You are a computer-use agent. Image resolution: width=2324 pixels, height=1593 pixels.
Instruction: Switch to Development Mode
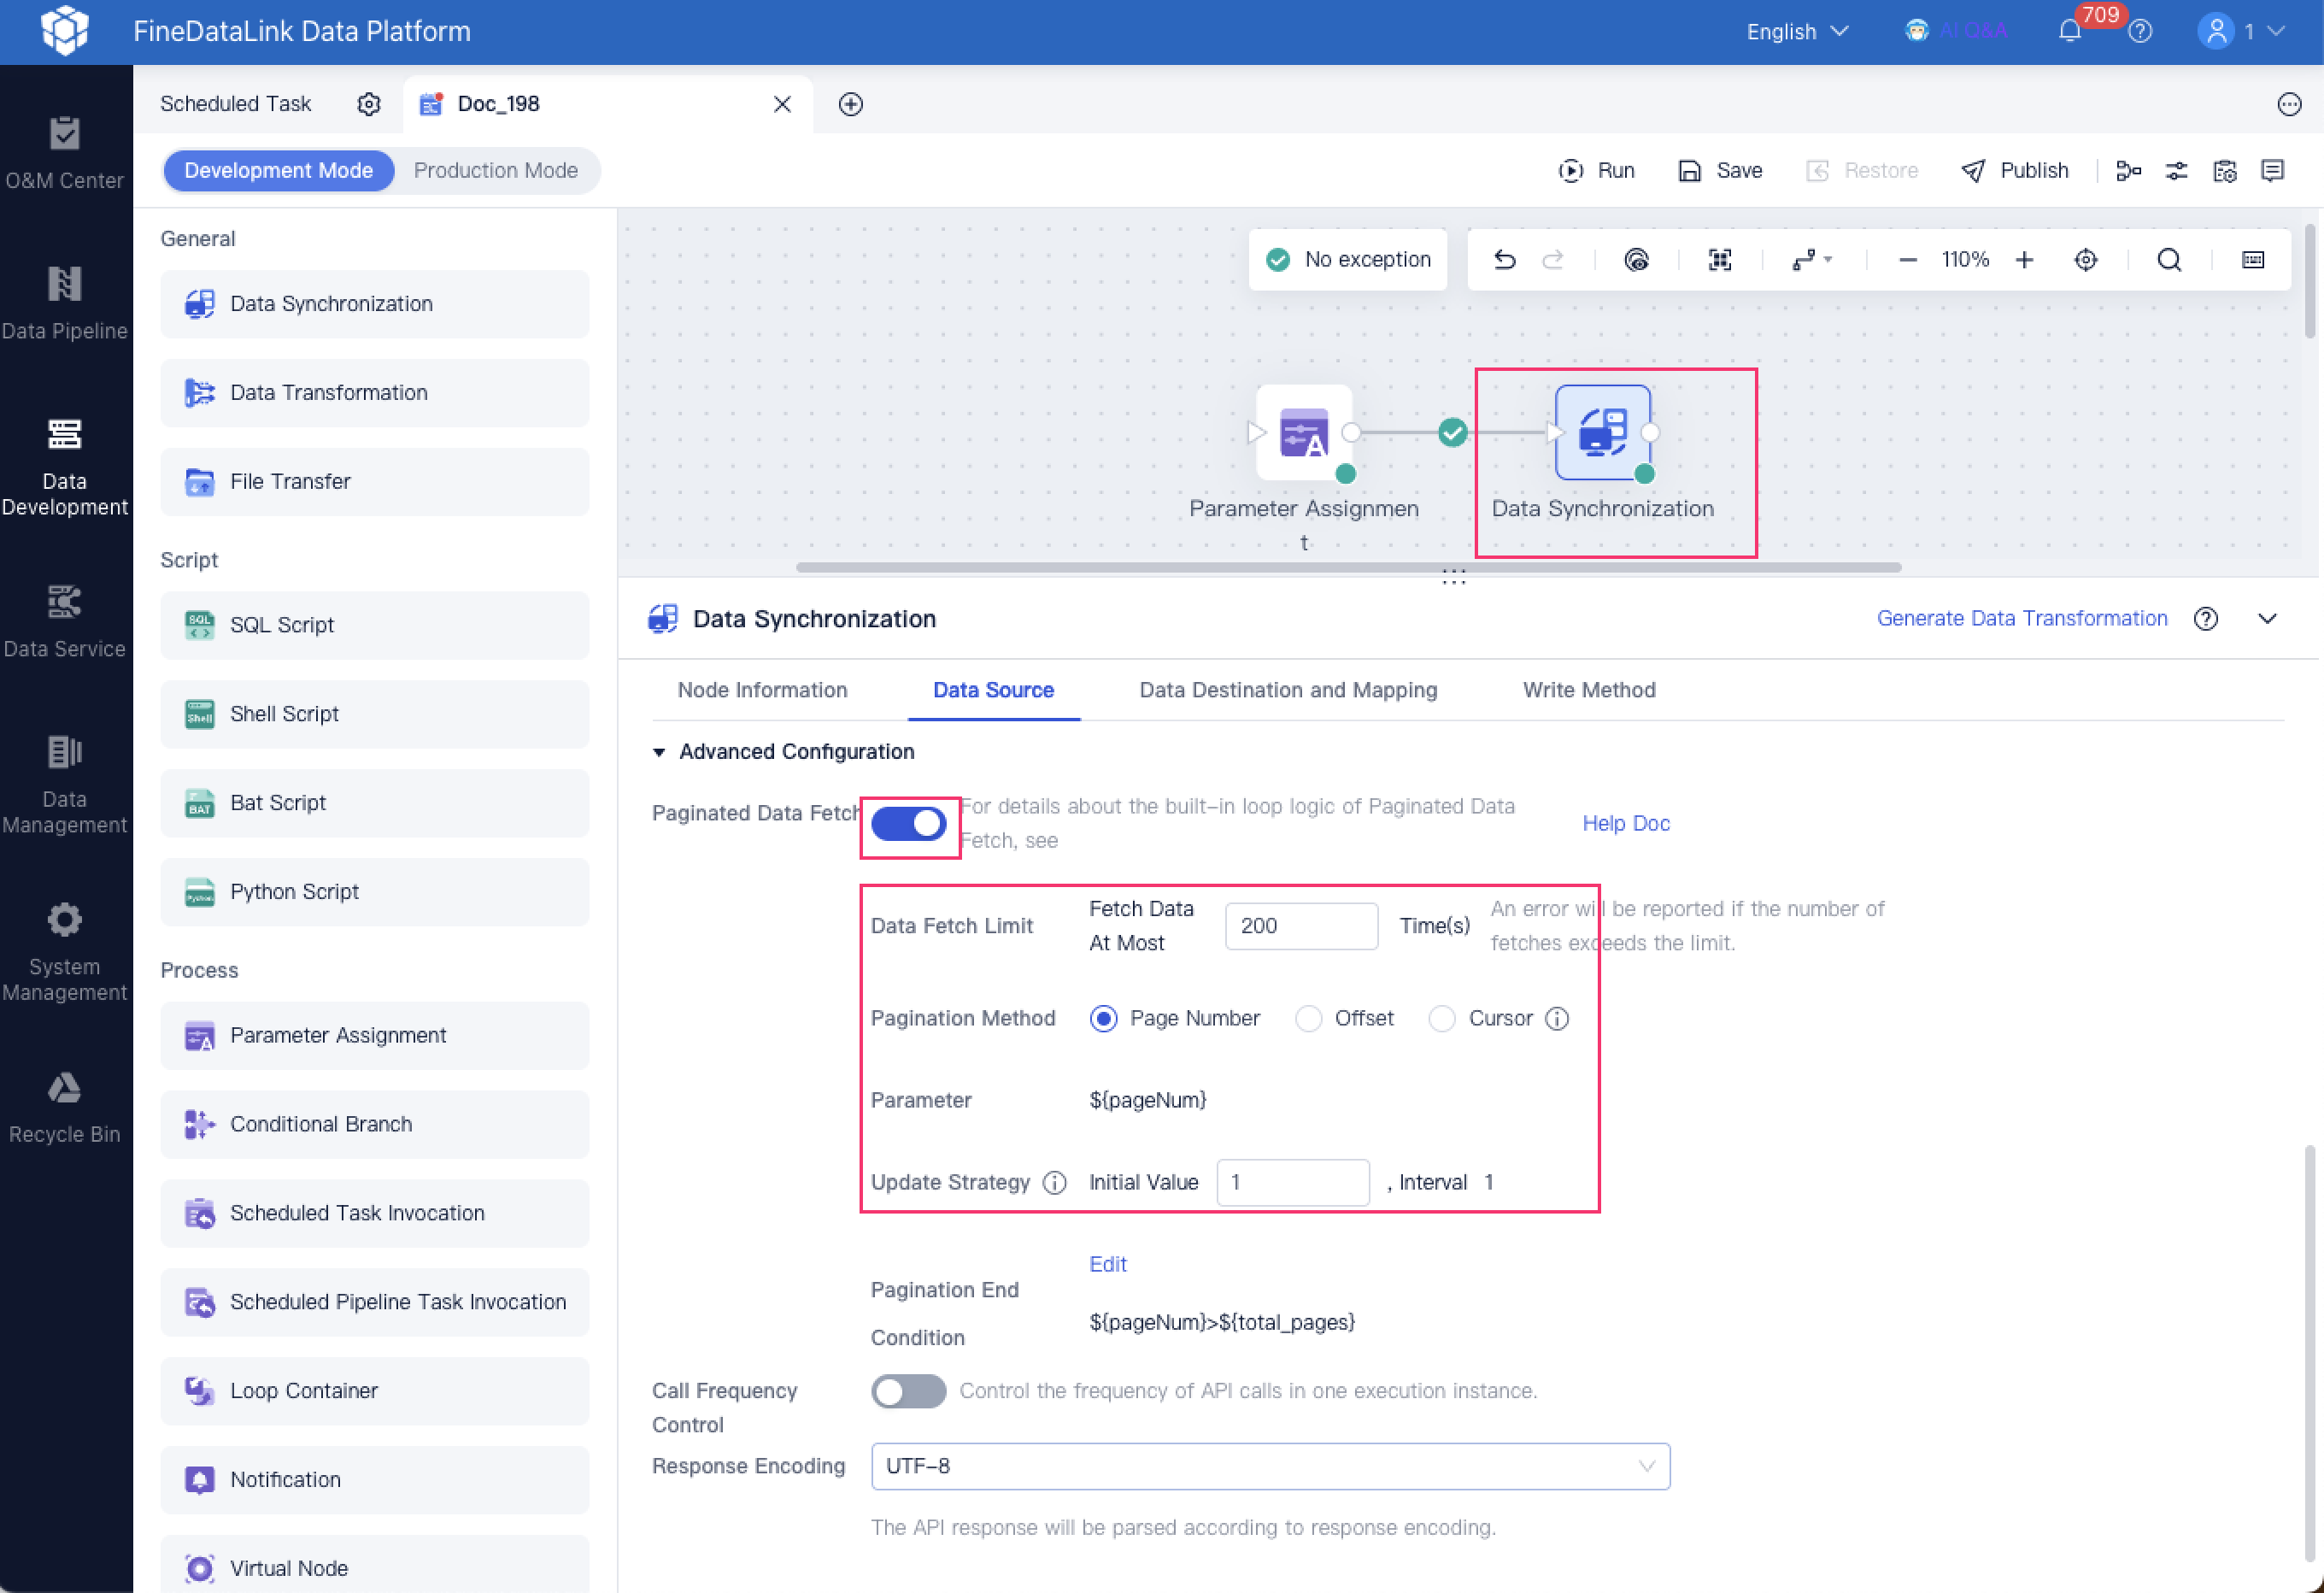click(x=279, y=171)
